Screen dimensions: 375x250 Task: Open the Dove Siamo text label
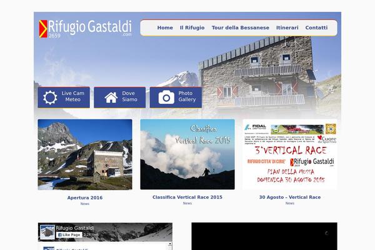(129, 96)
